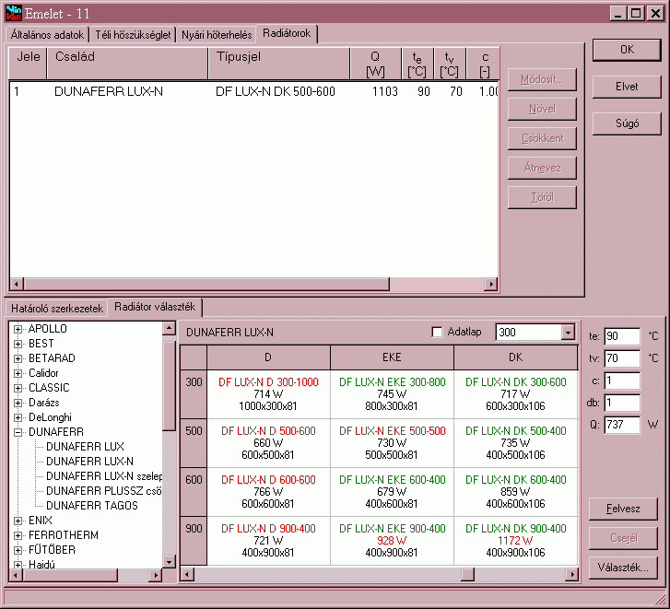Click the Cserél button
Viewport: 670px width, 609px height.
coord(623,538)
